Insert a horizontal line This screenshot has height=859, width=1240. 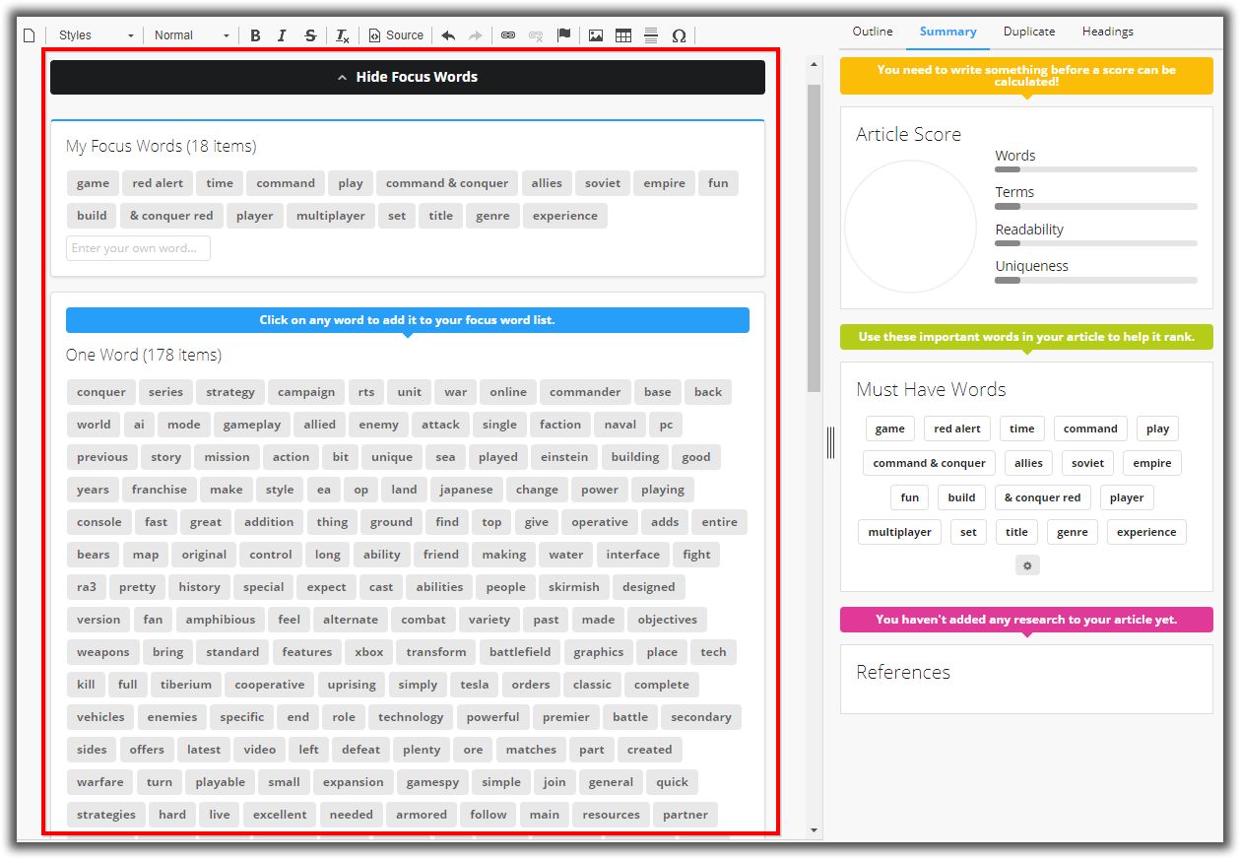point(651,35)
